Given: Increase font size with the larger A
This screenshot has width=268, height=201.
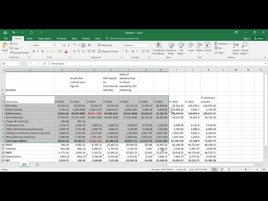Looking at the screenshot, I should point(64,45).
